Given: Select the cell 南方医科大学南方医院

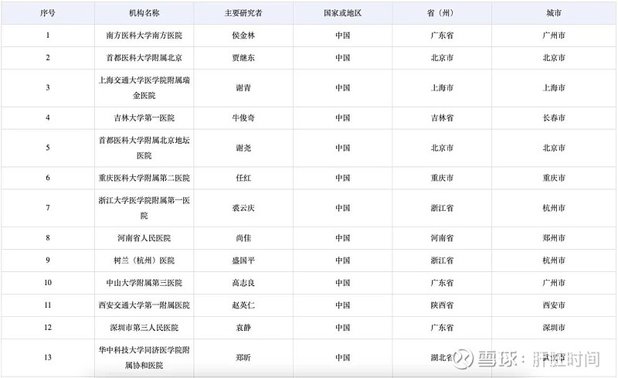Looking at the screenshot, I should point(144,36).
